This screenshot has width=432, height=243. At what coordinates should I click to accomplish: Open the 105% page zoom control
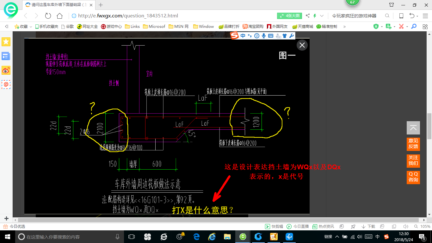click(422, 227)
